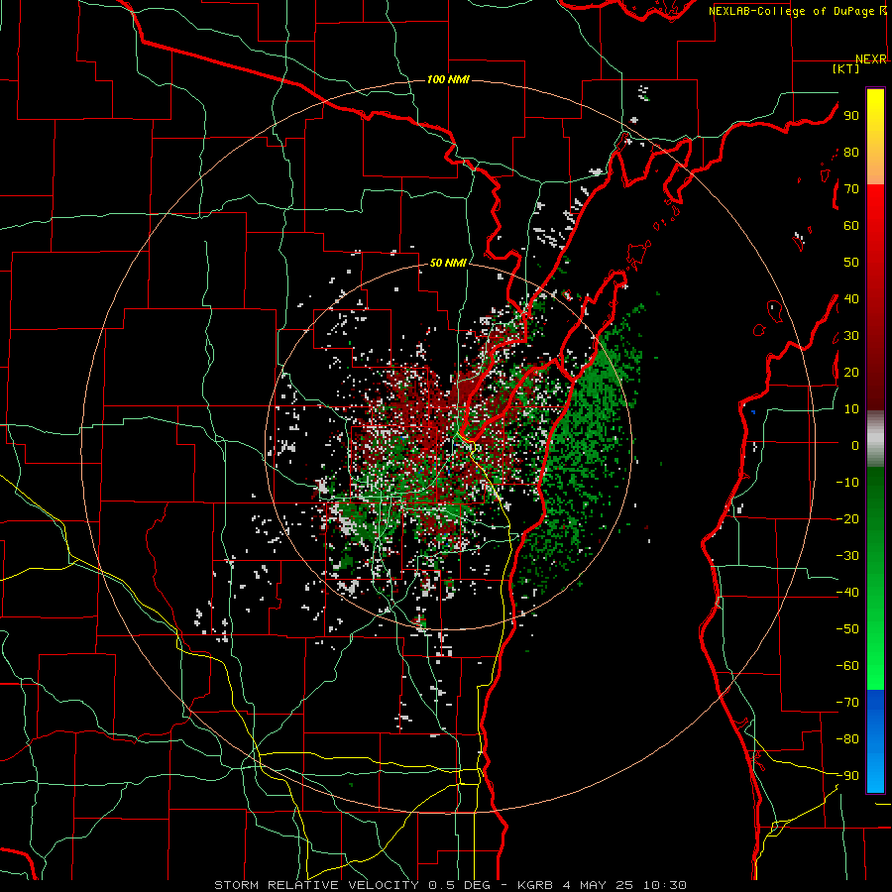Click the dark blue segment near -70
Viewport: 892px width, 892px height.
coord(875,705)
